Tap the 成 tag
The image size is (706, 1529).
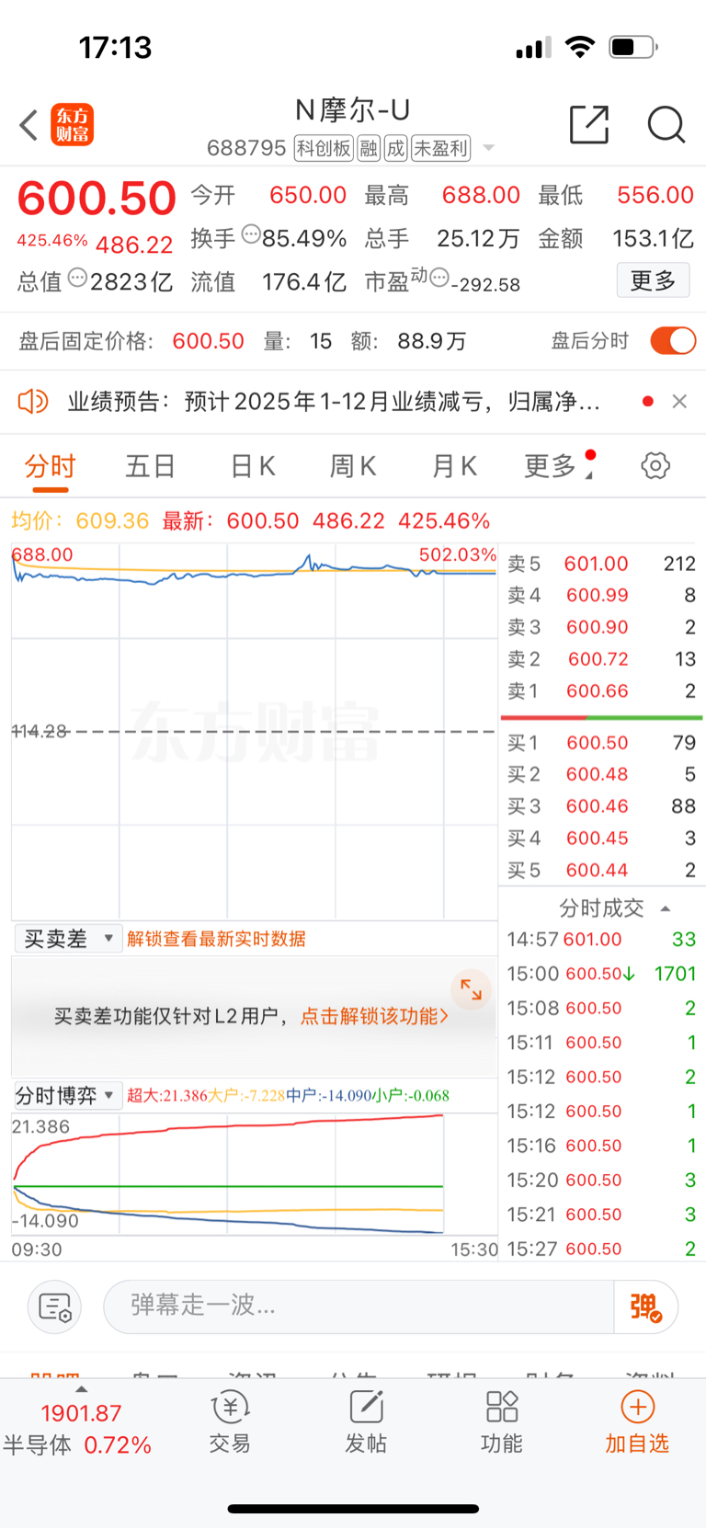pyautogui.click(x=396, y=148)
